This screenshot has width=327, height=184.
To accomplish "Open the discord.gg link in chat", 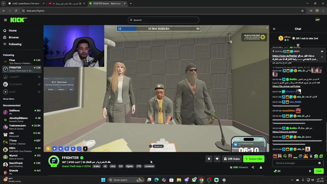I will click(285, 132).
